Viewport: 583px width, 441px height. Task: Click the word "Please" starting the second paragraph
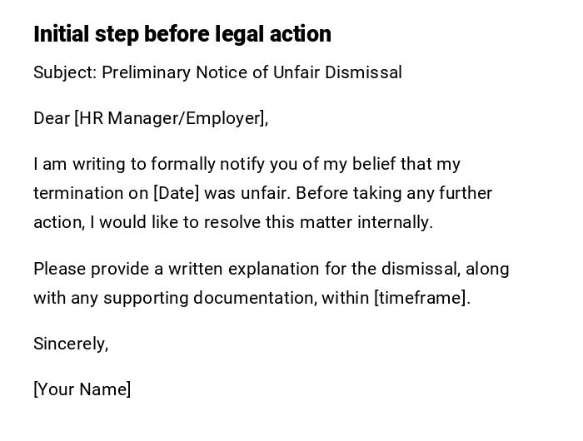[59, 269]
